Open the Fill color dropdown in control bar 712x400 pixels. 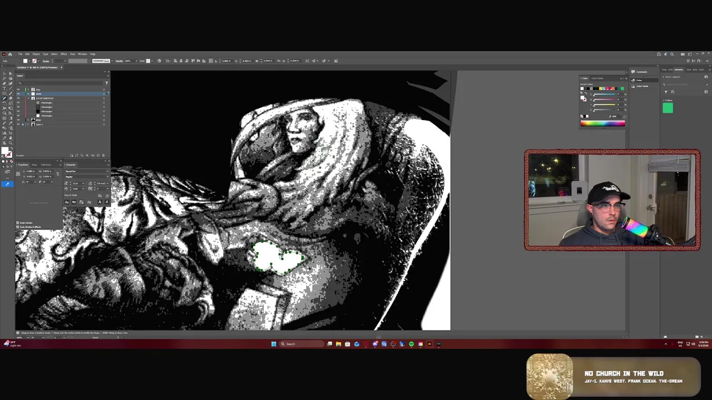point(29,61)
